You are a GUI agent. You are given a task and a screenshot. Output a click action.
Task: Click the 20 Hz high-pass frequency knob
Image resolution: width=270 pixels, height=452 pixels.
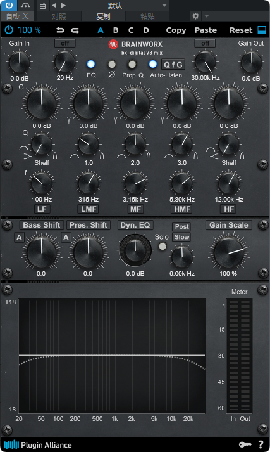point(65,62)
